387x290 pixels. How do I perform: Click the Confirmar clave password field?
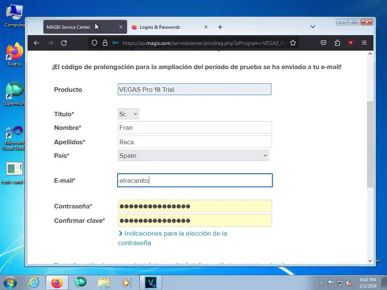[x=195, y=221]
